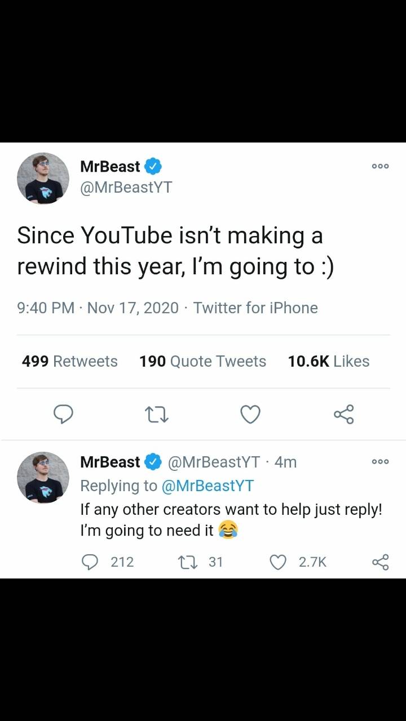Open MrBeast's avatar on the reply tweet
Viewport: 406px width, 721px height.
pyautogui.click(x=43, y=477)
